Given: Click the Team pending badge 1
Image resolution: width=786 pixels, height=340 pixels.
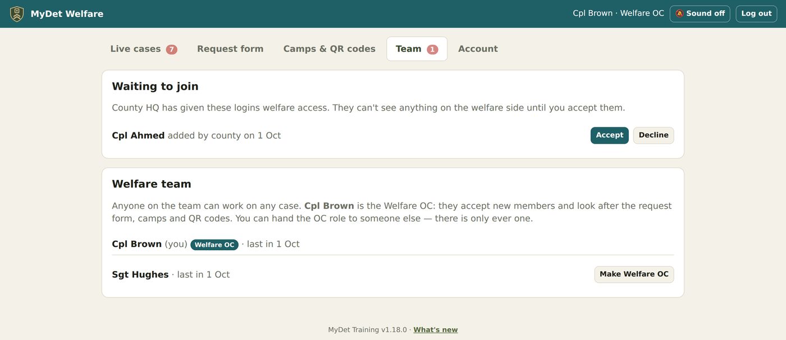Looking at the screenshot, I should click(432, 49).
